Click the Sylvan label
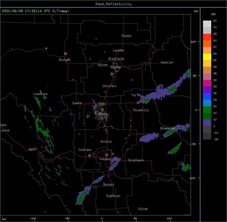227x222 pixels. pyautogui.click(x=103, y=65)
